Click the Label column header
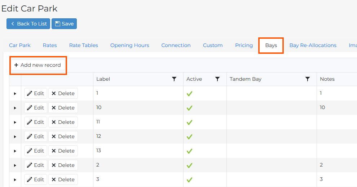Viewport: 357px width, 187px height. [x=103, y=79]
